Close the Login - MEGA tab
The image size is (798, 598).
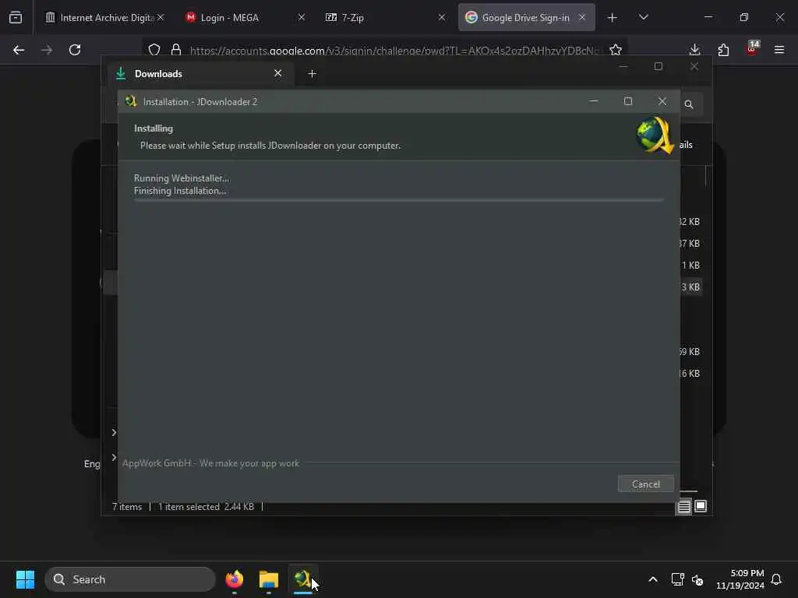[x=302, y=17]
